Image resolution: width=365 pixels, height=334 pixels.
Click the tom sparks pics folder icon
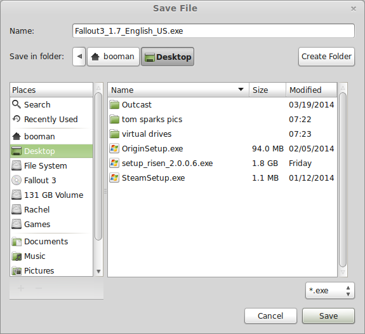pyautogui.click(x=114, y=119)
